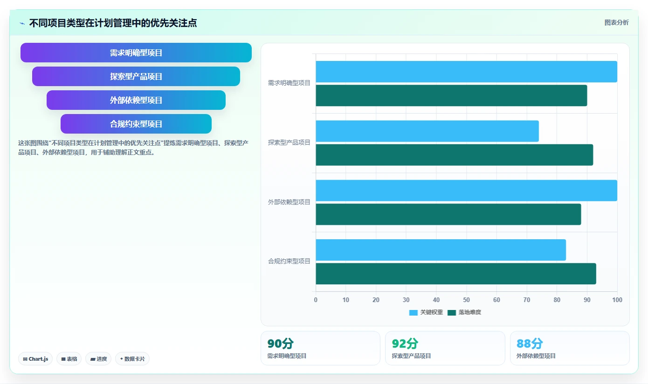Click the green 落地难度 bar for 合规约束型项目
The height and width of the screenshot is (384, 648).
click(x=456, y=274)
